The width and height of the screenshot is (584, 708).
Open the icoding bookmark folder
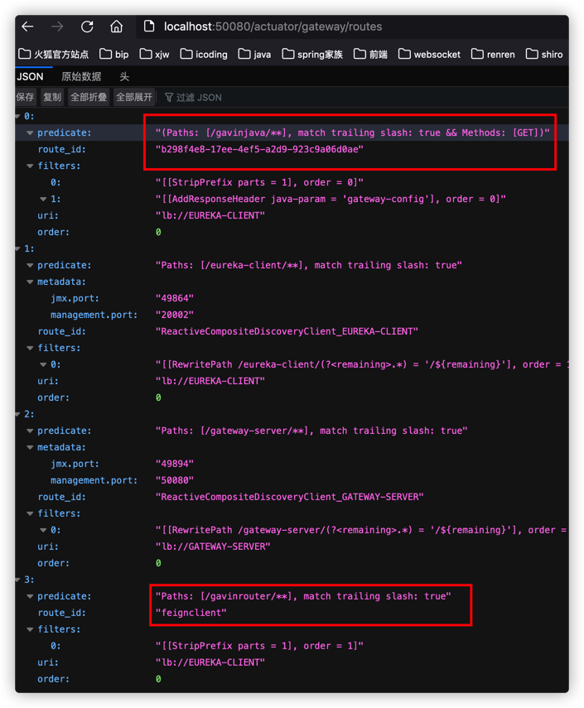click(204, 54)
